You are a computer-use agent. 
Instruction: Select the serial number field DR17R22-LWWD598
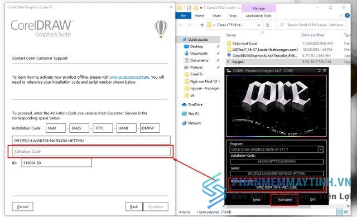coord(91,141)
